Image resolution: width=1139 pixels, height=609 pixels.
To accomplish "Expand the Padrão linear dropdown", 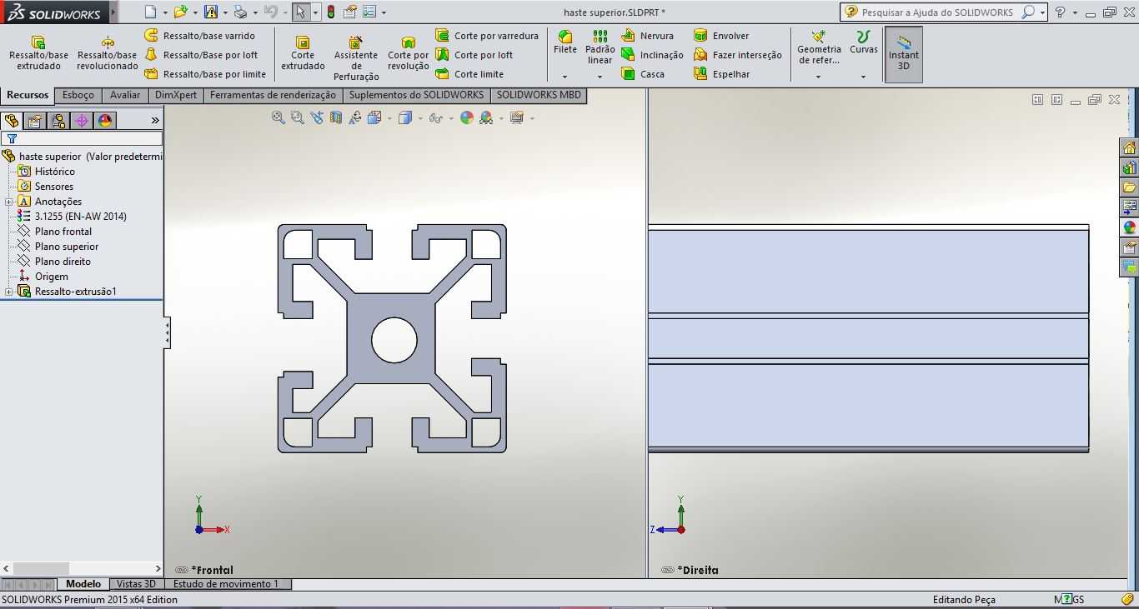I will [600, 77].
